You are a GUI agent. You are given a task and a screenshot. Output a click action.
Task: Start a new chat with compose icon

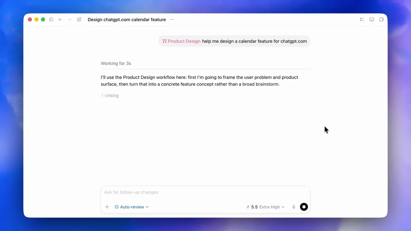[x=79, y=20]
